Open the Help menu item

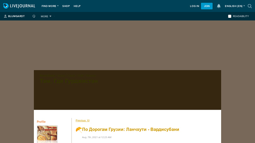pos(77,6)
